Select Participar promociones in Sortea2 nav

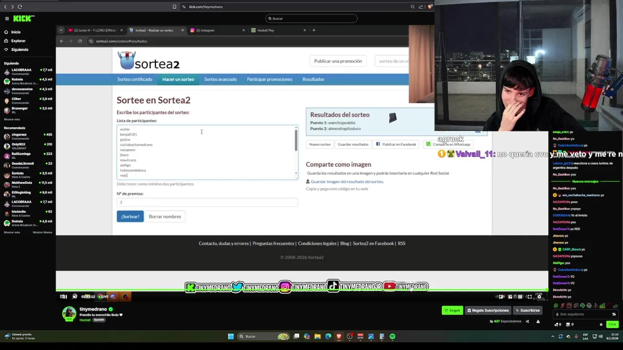click(x=270, y=79)
